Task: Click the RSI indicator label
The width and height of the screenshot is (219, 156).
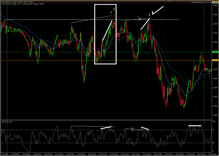Action: click(x=7, y=122)
